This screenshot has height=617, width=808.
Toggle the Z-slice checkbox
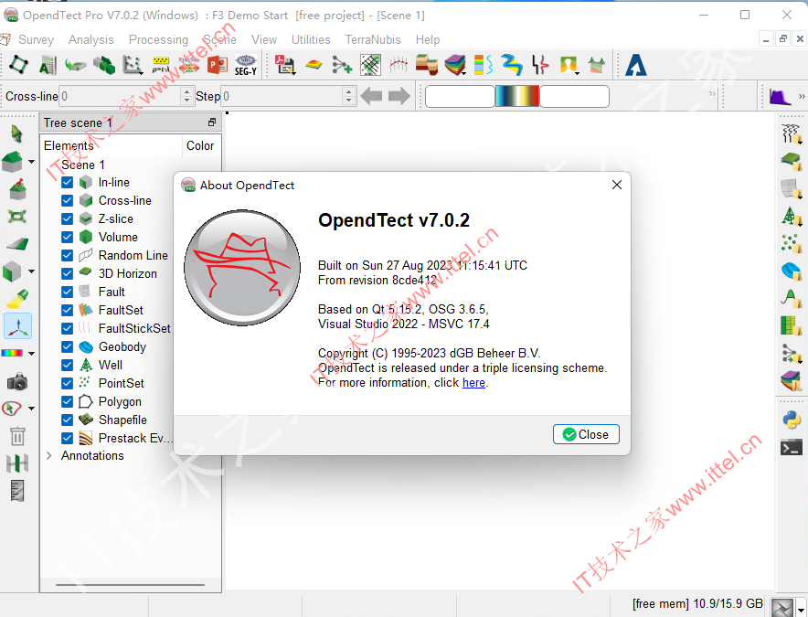pos(67,219)
